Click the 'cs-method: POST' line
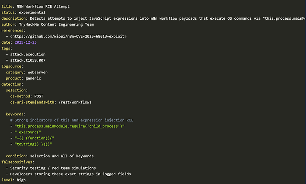This screenshot has width=306, height=184. coord(27,96)
